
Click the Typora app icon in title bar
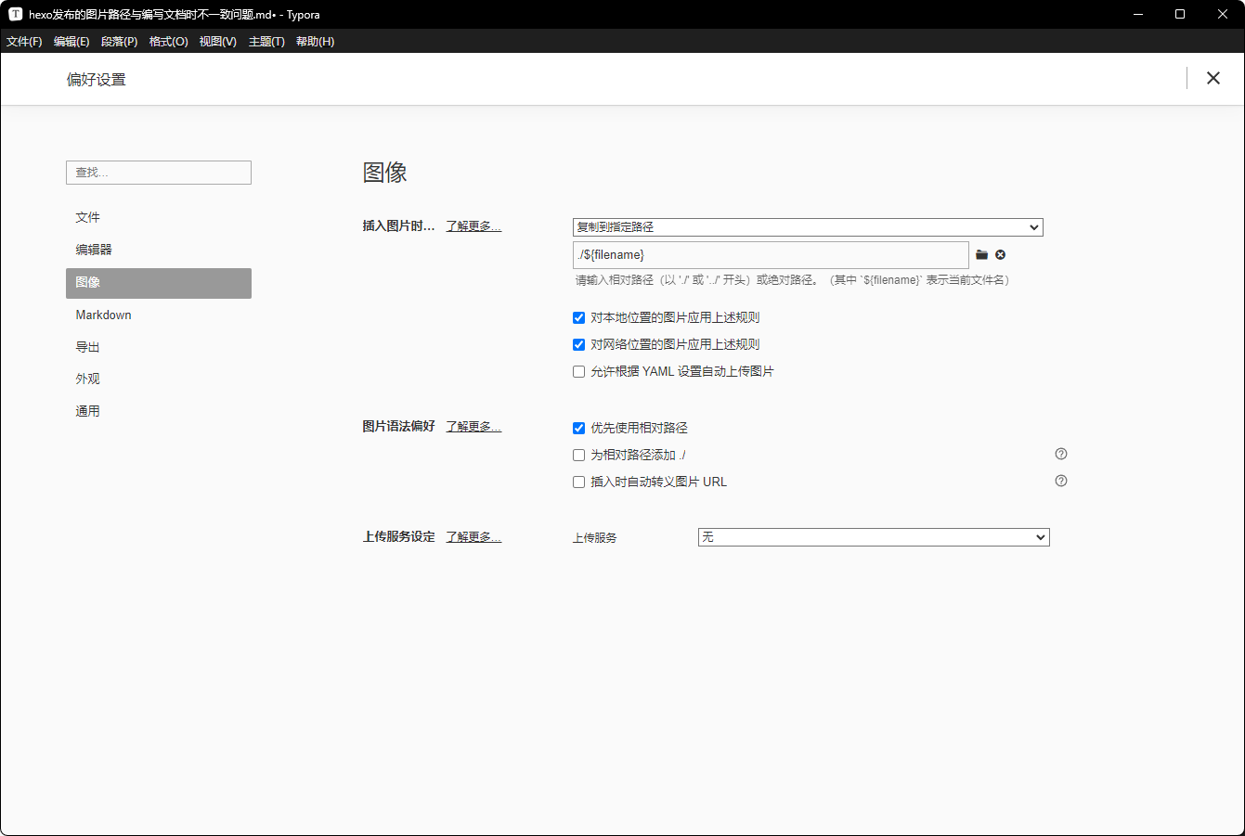click(15, 14)
